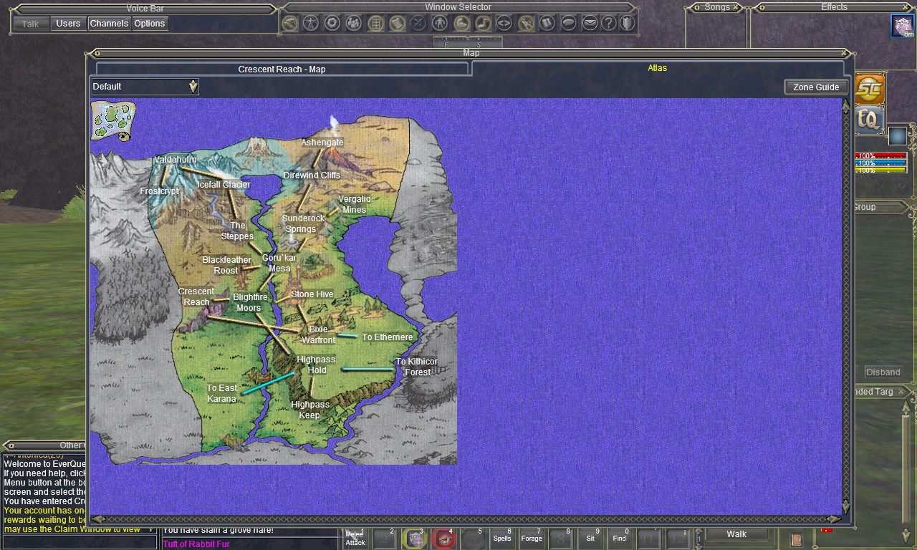Select To East Karana on the atlas
Image resolution: width=917 pixels, height=550 pixels.
pyautogui.click(x=222, y=393)
